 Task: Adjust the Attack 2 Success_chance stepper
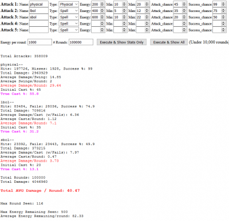pos(223,11)
